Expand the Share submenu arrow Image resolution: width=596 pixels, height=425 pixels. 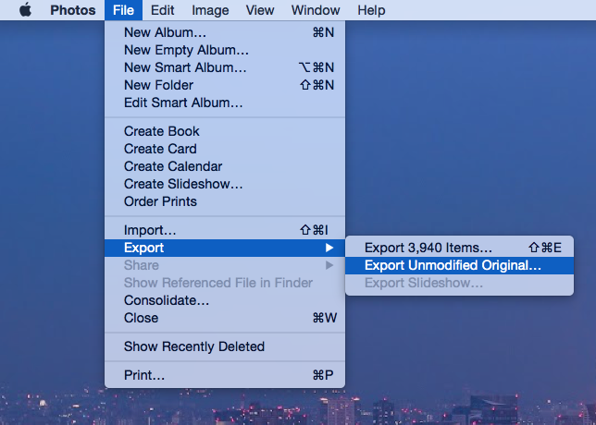(329, 265)
